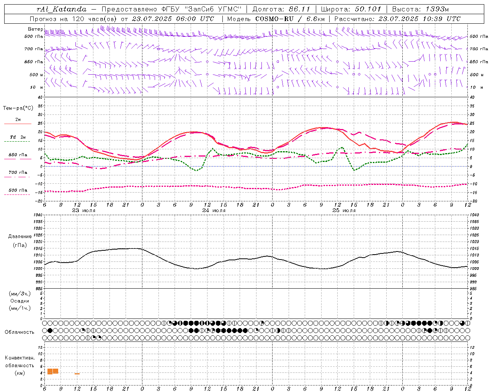This screenshot has width=490, height=392.
Task: Select the Высота: 1393м header field
Action: (x=420, y=9)
